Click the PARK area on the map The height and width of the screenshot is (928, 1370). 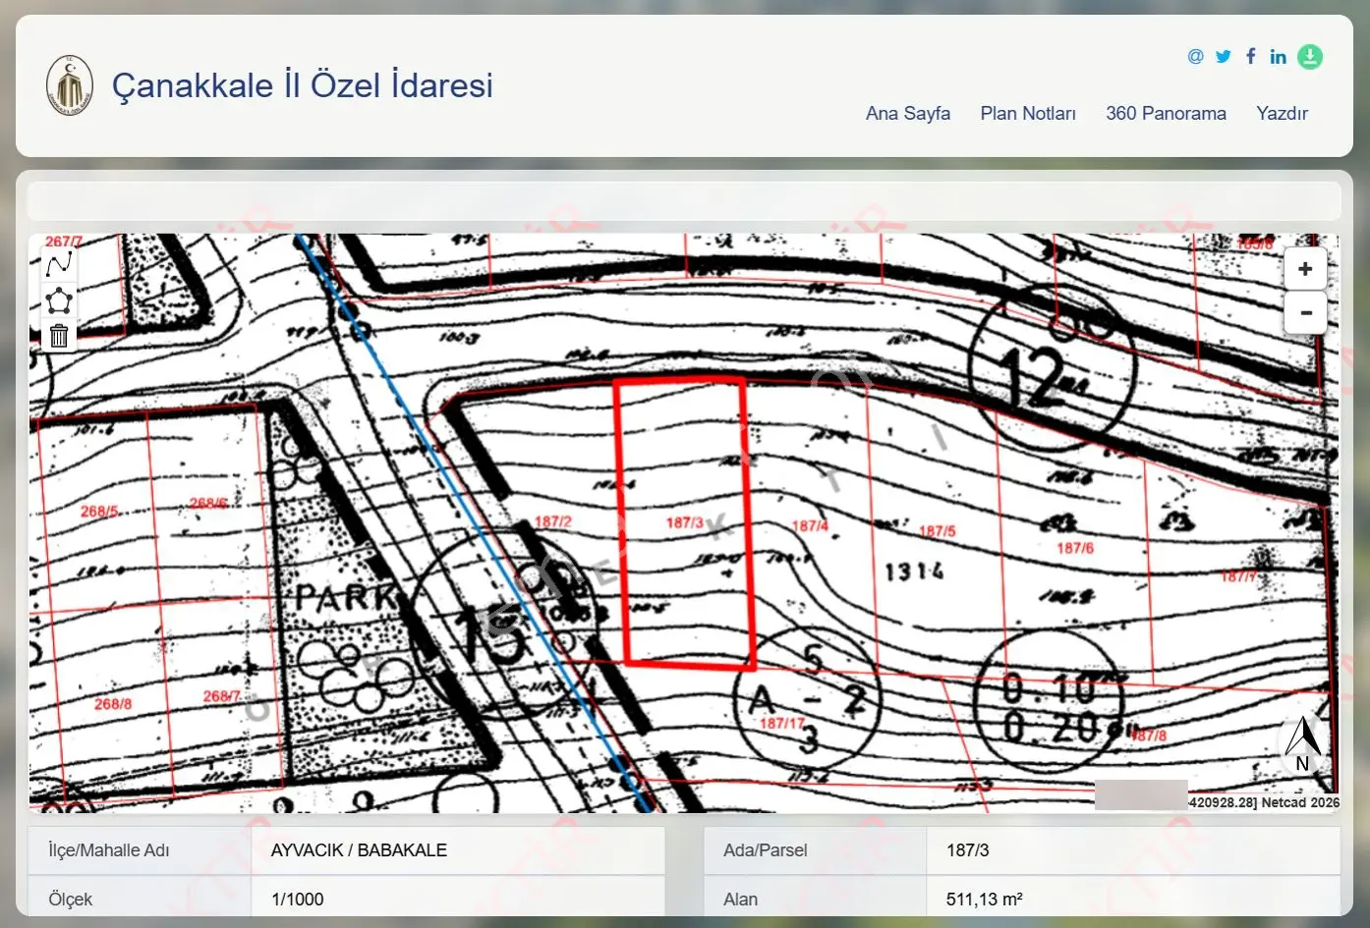coord(346,596)
